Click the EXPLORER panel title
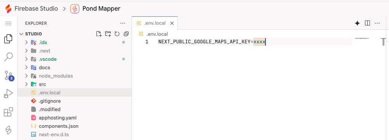 point(36,23)
